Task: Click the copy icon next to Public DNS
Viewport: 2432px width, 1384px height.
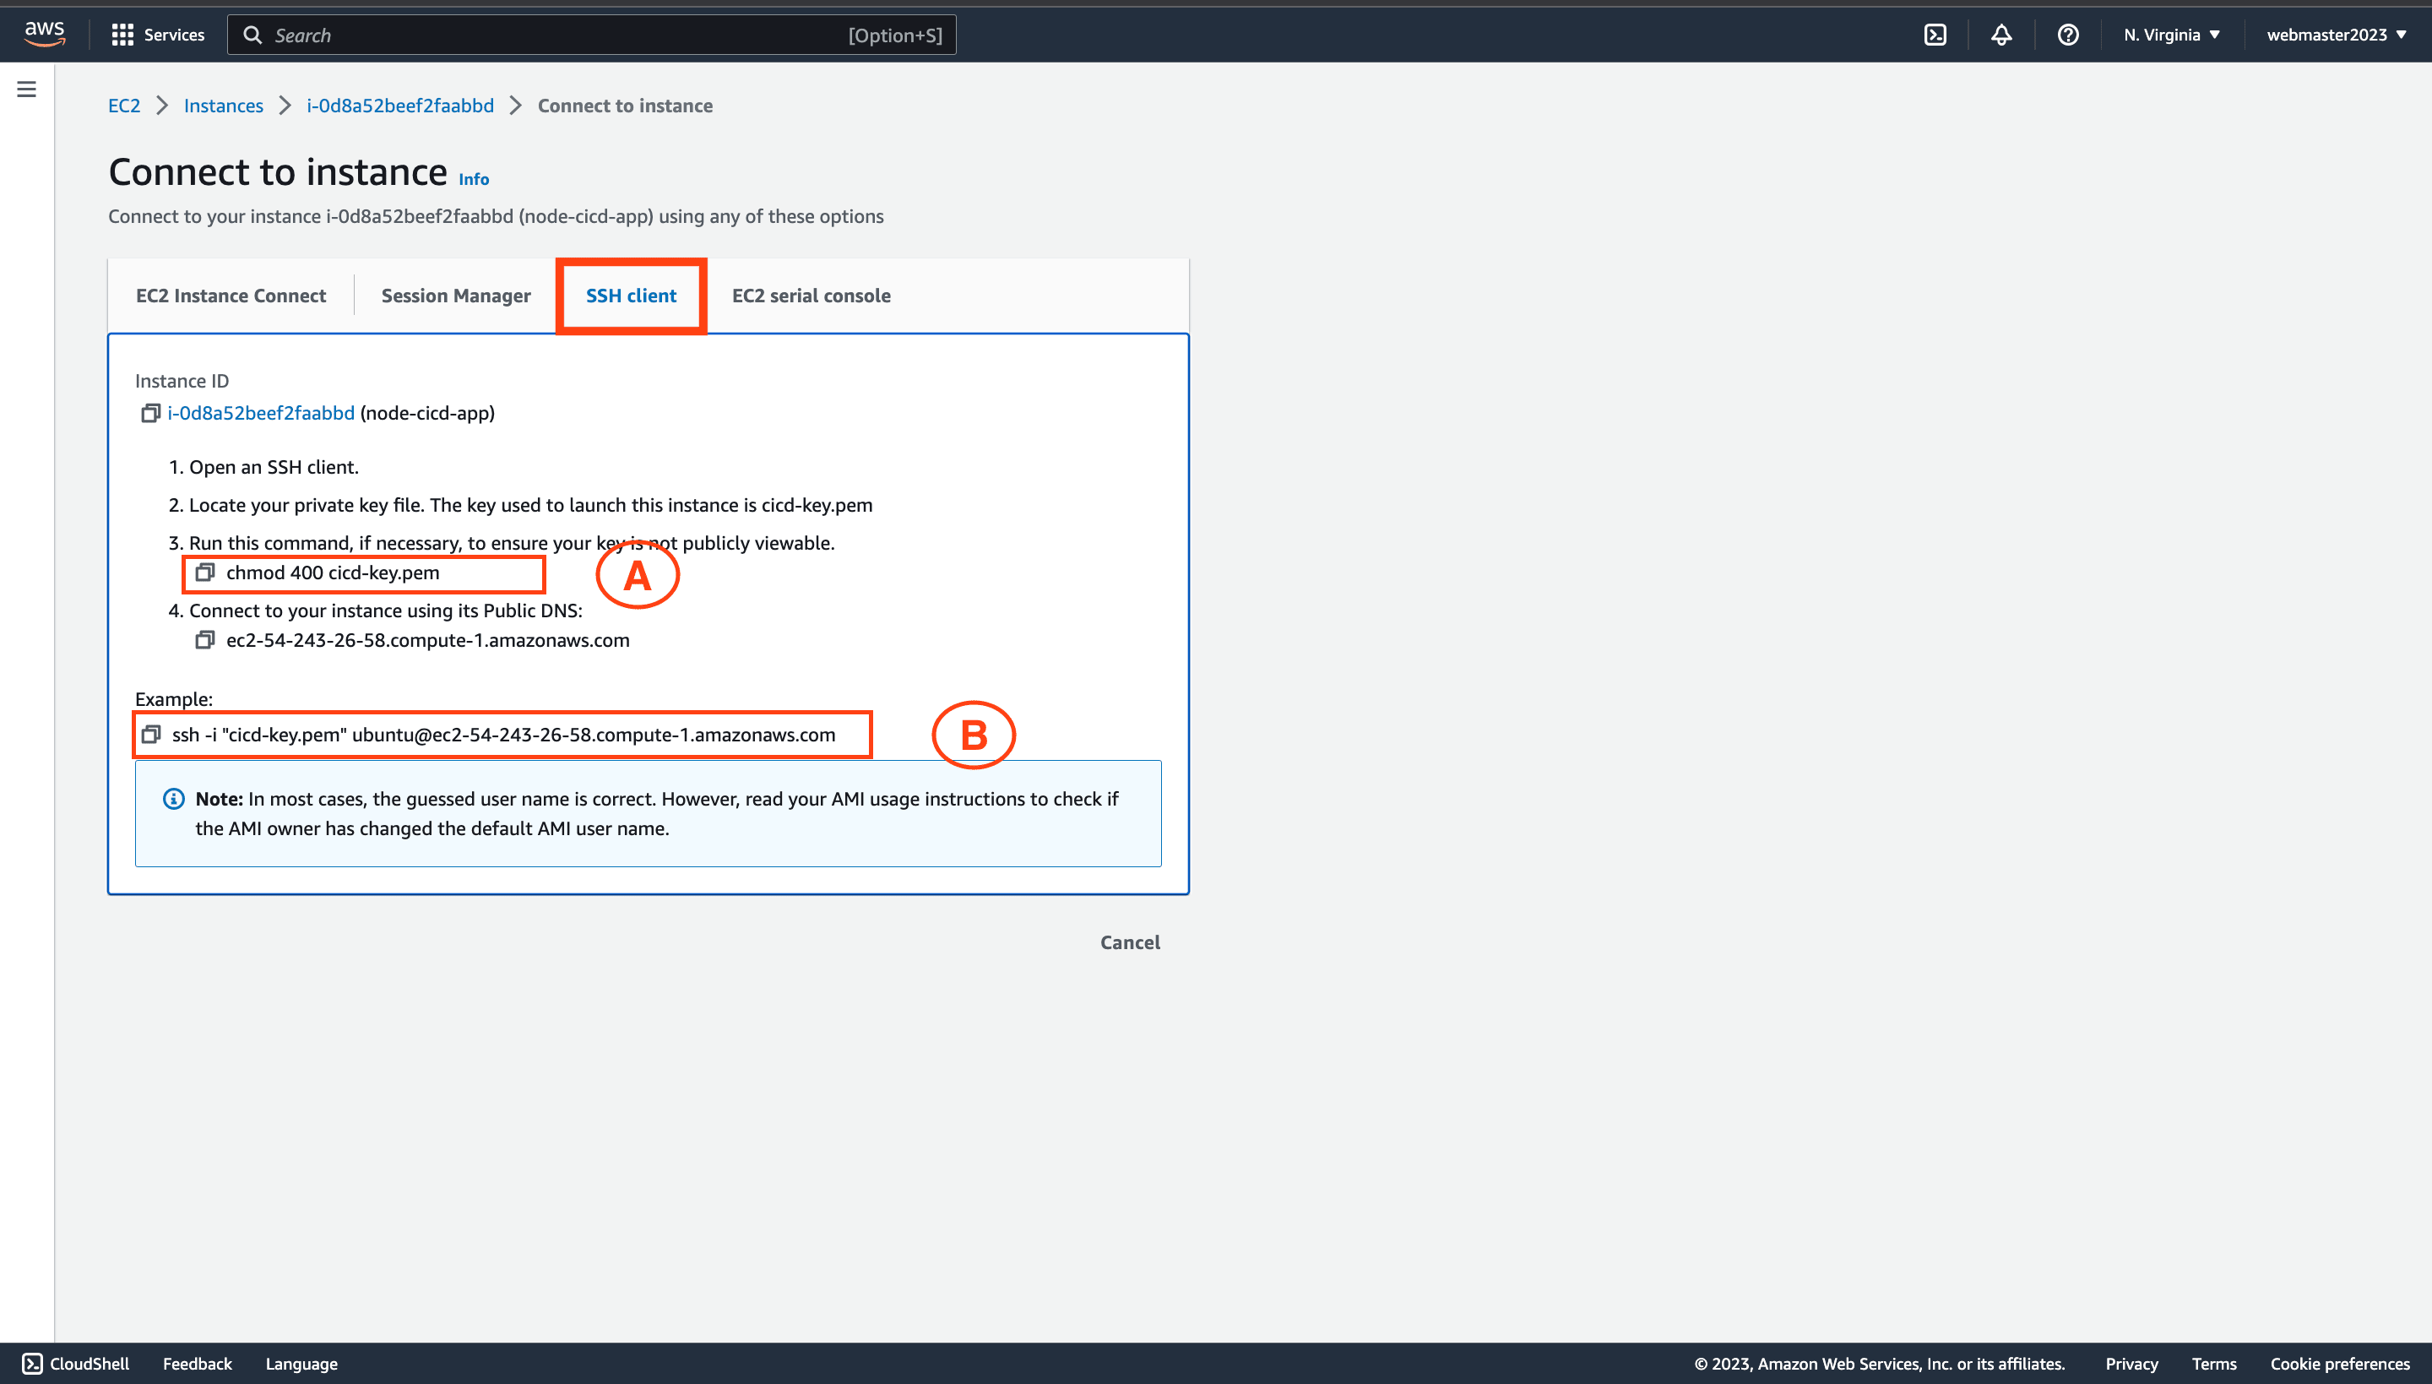Action: pyautogui.click(x=200, y=639)
